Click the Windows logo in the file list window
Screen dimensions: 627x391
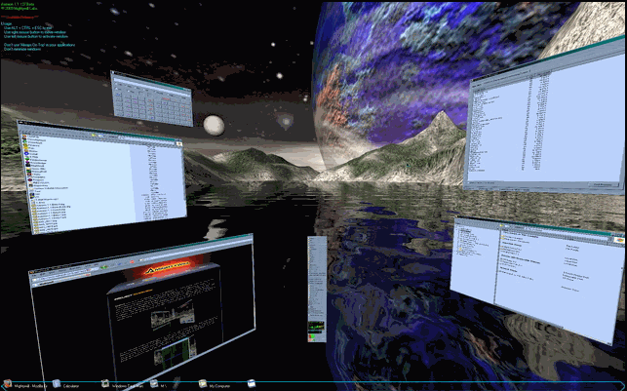click(x=178, y=143)
